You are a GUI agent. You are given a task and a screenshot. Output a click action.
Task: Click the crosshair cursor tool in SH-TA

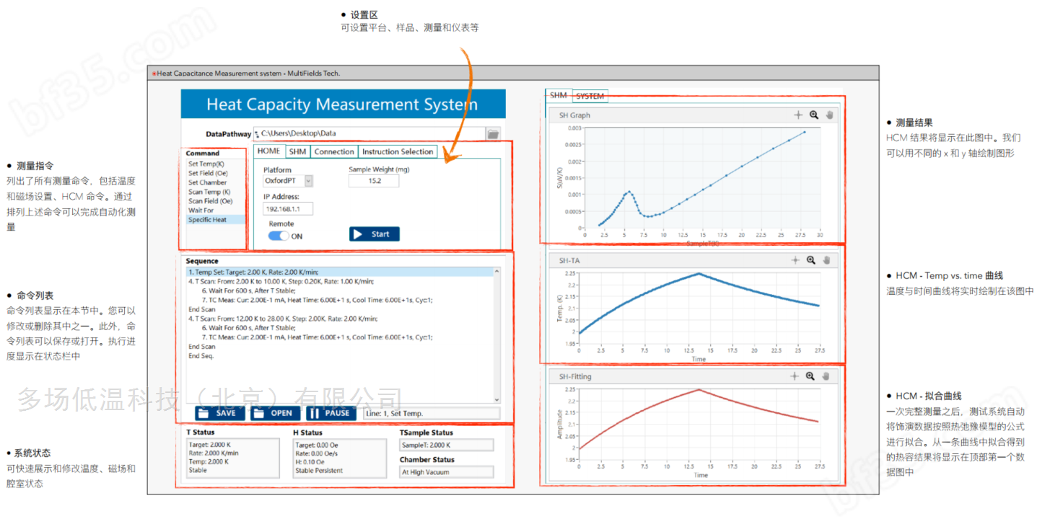point(795,260)
